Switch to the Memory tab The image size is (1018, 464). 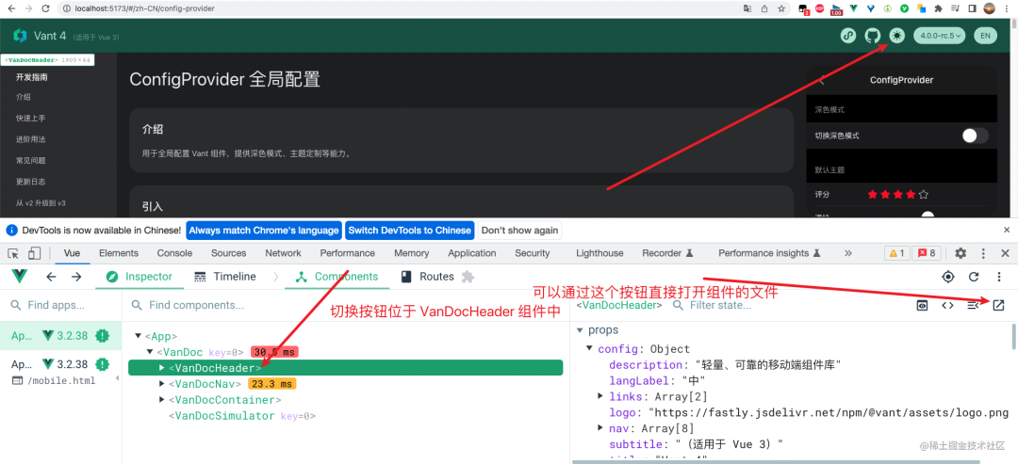tap(412, 253)
